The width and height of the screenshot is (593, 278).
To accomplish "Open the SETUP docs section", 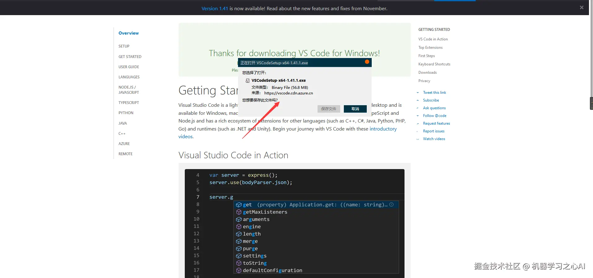I will [124, 46].
